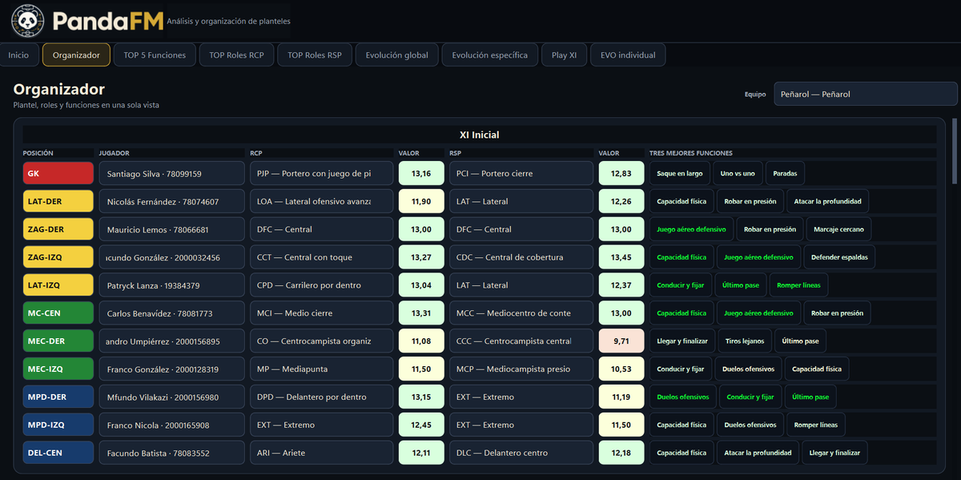Open the CCT Central con toque field
961x480 pixels.
pyautogui.click(x=321, y=258)
